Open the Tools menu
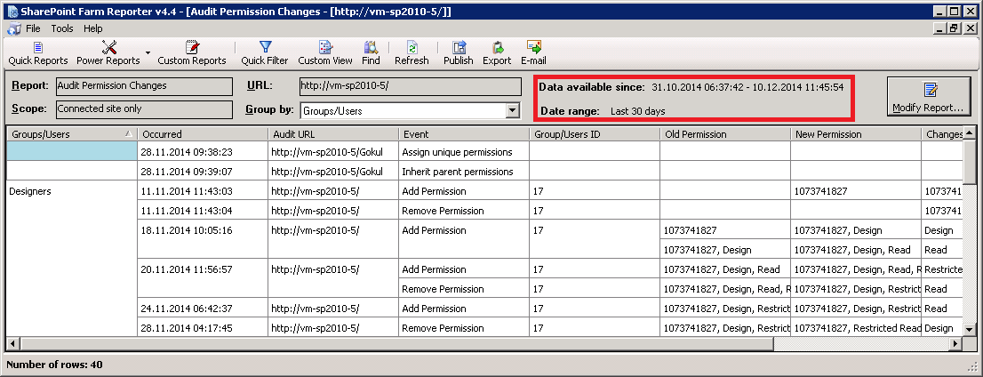983x377 pixels. coord(62,28)
